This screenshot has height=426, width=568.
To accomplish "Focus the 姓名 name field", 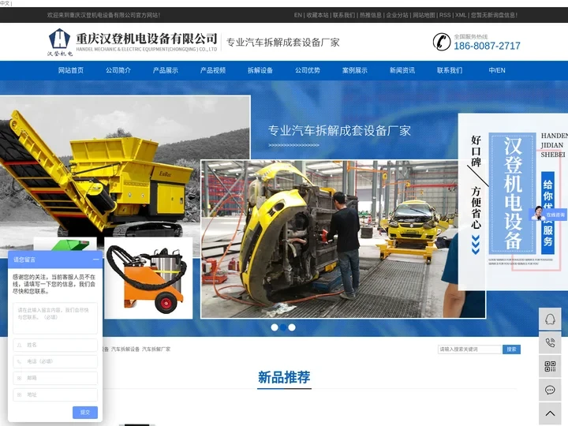I will point(55,345).
